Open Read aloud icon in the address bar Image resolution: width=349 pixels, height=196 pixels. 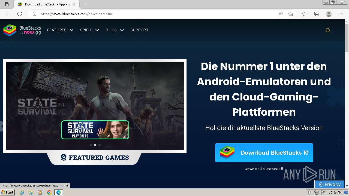tap(281, 14)
